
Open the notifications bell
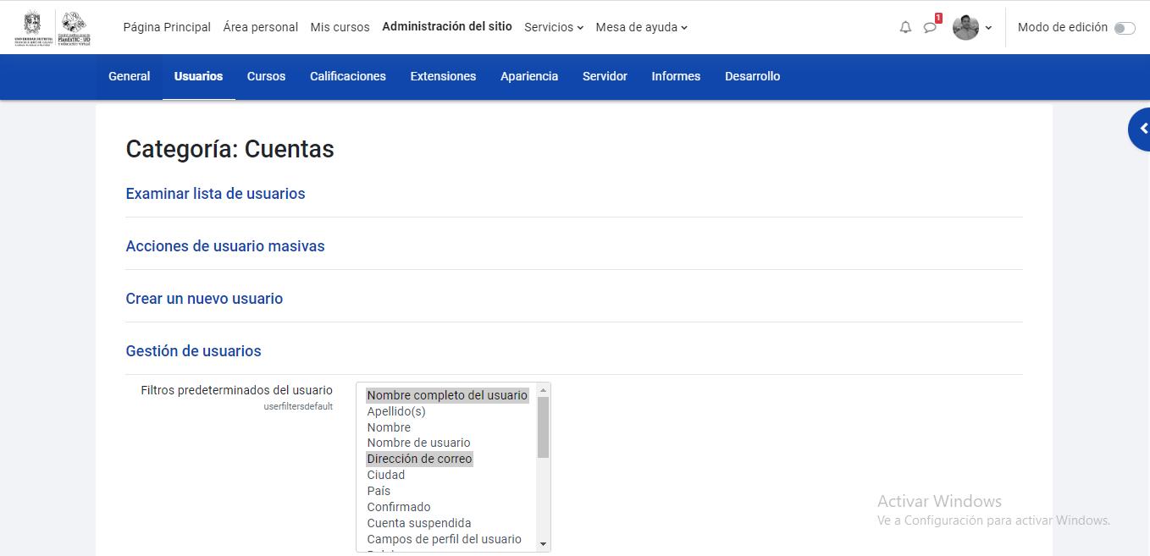pyautogui.click(x=904, y=26)
